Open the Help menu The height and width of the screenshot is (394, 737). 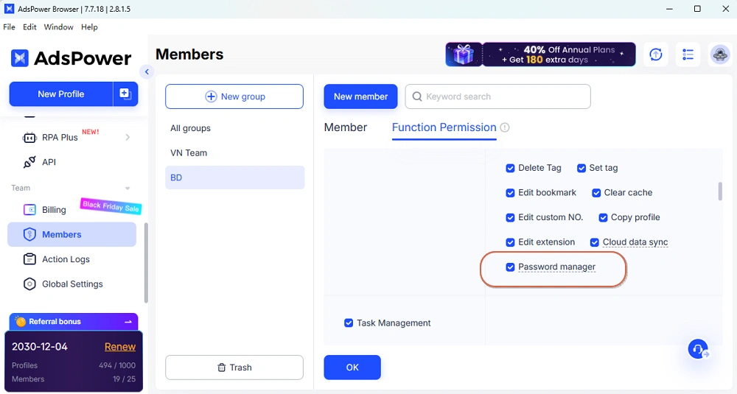[89, 27]
